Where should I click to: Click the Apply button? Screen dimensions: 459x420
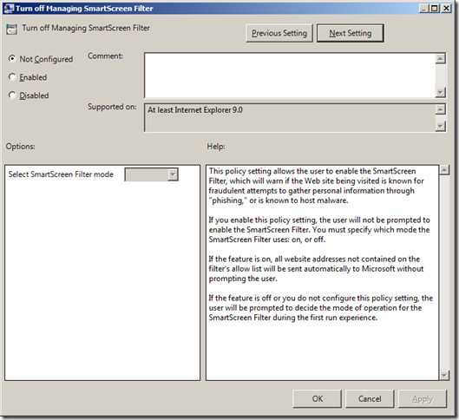click(x=423, y=398)
